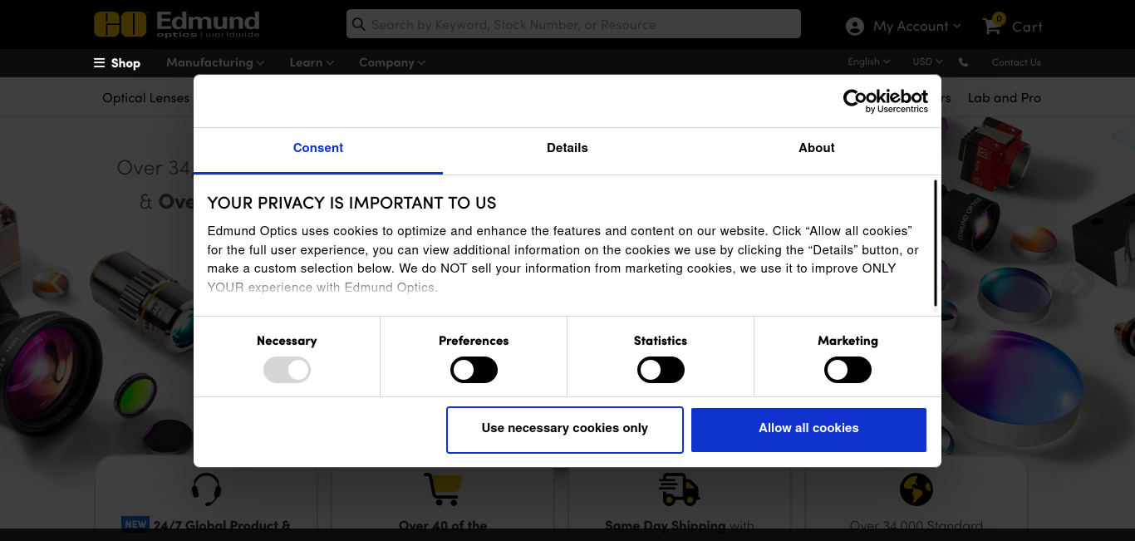Screen dimensions: 1135x541
Task: Open the shopping cart icon
Action: [992, 26]
